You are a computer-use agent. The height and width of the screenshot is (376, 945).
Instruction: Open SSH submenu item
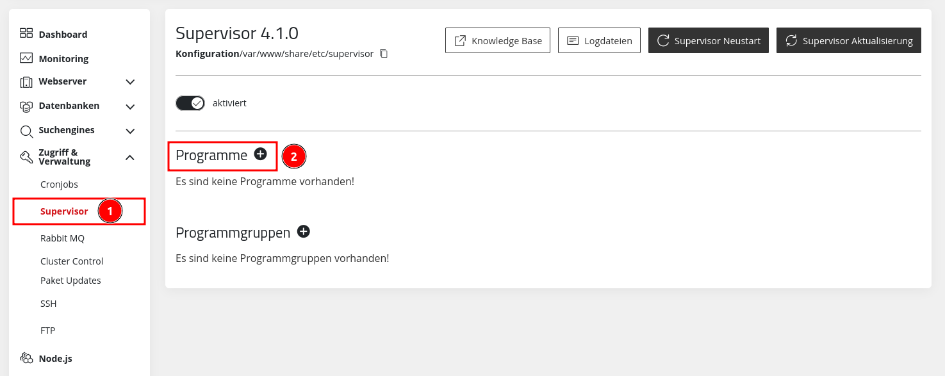pos(49,304)
